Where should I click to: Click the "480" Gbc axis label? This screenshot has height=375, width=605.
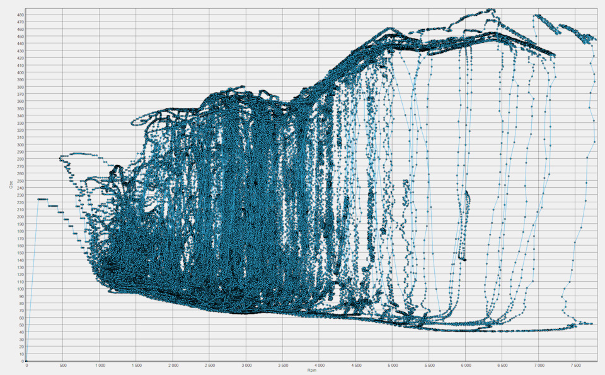pyautogui.click(x=20, y=14)
